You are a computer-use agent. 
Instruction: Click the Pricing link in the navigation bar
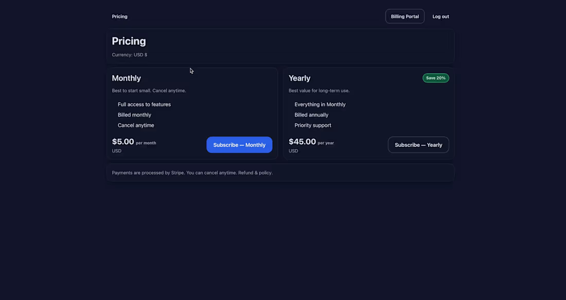(x=119, y=16)
